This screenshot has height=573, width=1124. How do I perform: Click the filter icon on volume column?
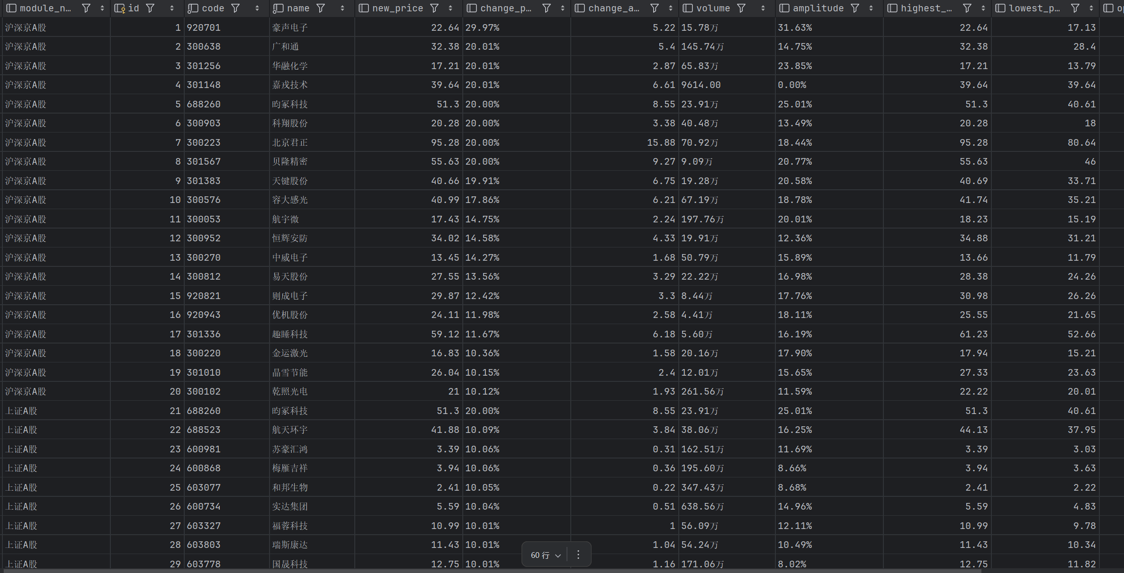741,8
